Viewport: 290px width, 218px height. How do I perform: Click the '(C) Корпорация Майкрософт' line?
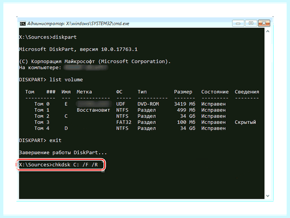pos(95,61)
